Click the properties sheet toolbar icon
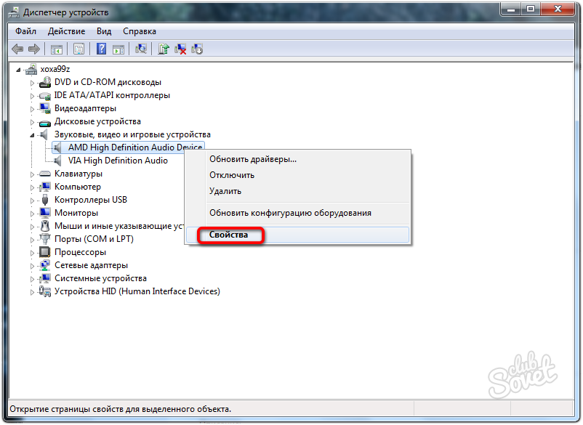Image resolution: width=583 pixels, height=425 pixels. coord(79,49)
